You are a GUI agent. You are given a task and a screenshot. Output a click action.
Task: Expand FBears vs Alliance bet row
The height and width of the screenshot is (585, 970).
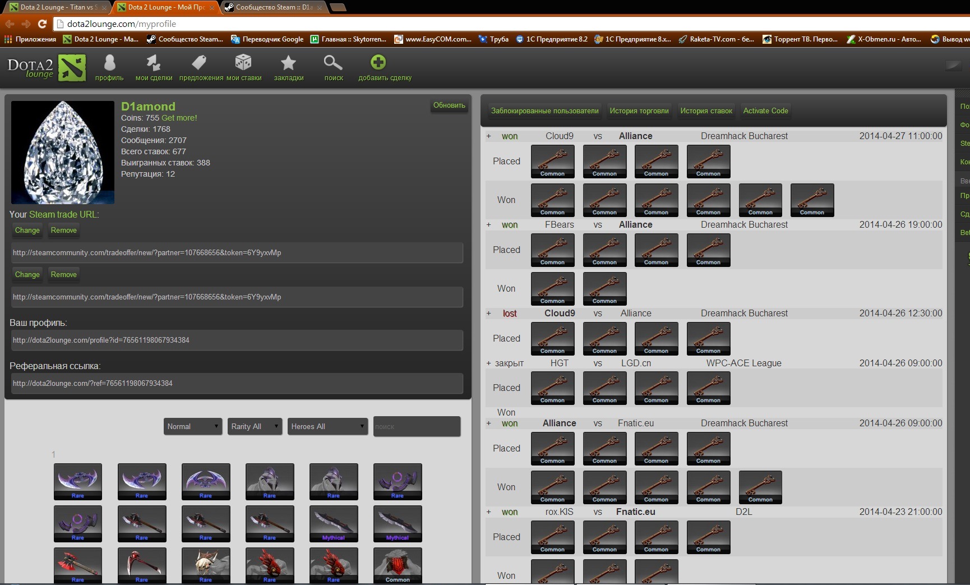pos(488,225)
